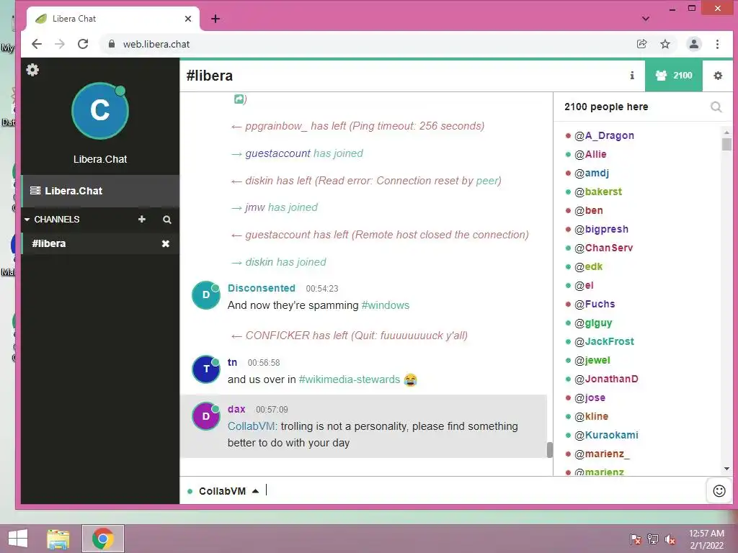Open Chrome three-dot menu
738x553 pixels.
[717, 44]
